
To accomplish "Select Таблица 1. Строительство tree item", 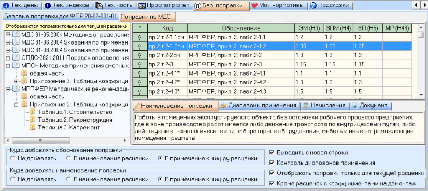I will pyautogui.click(x=75, y=112).
